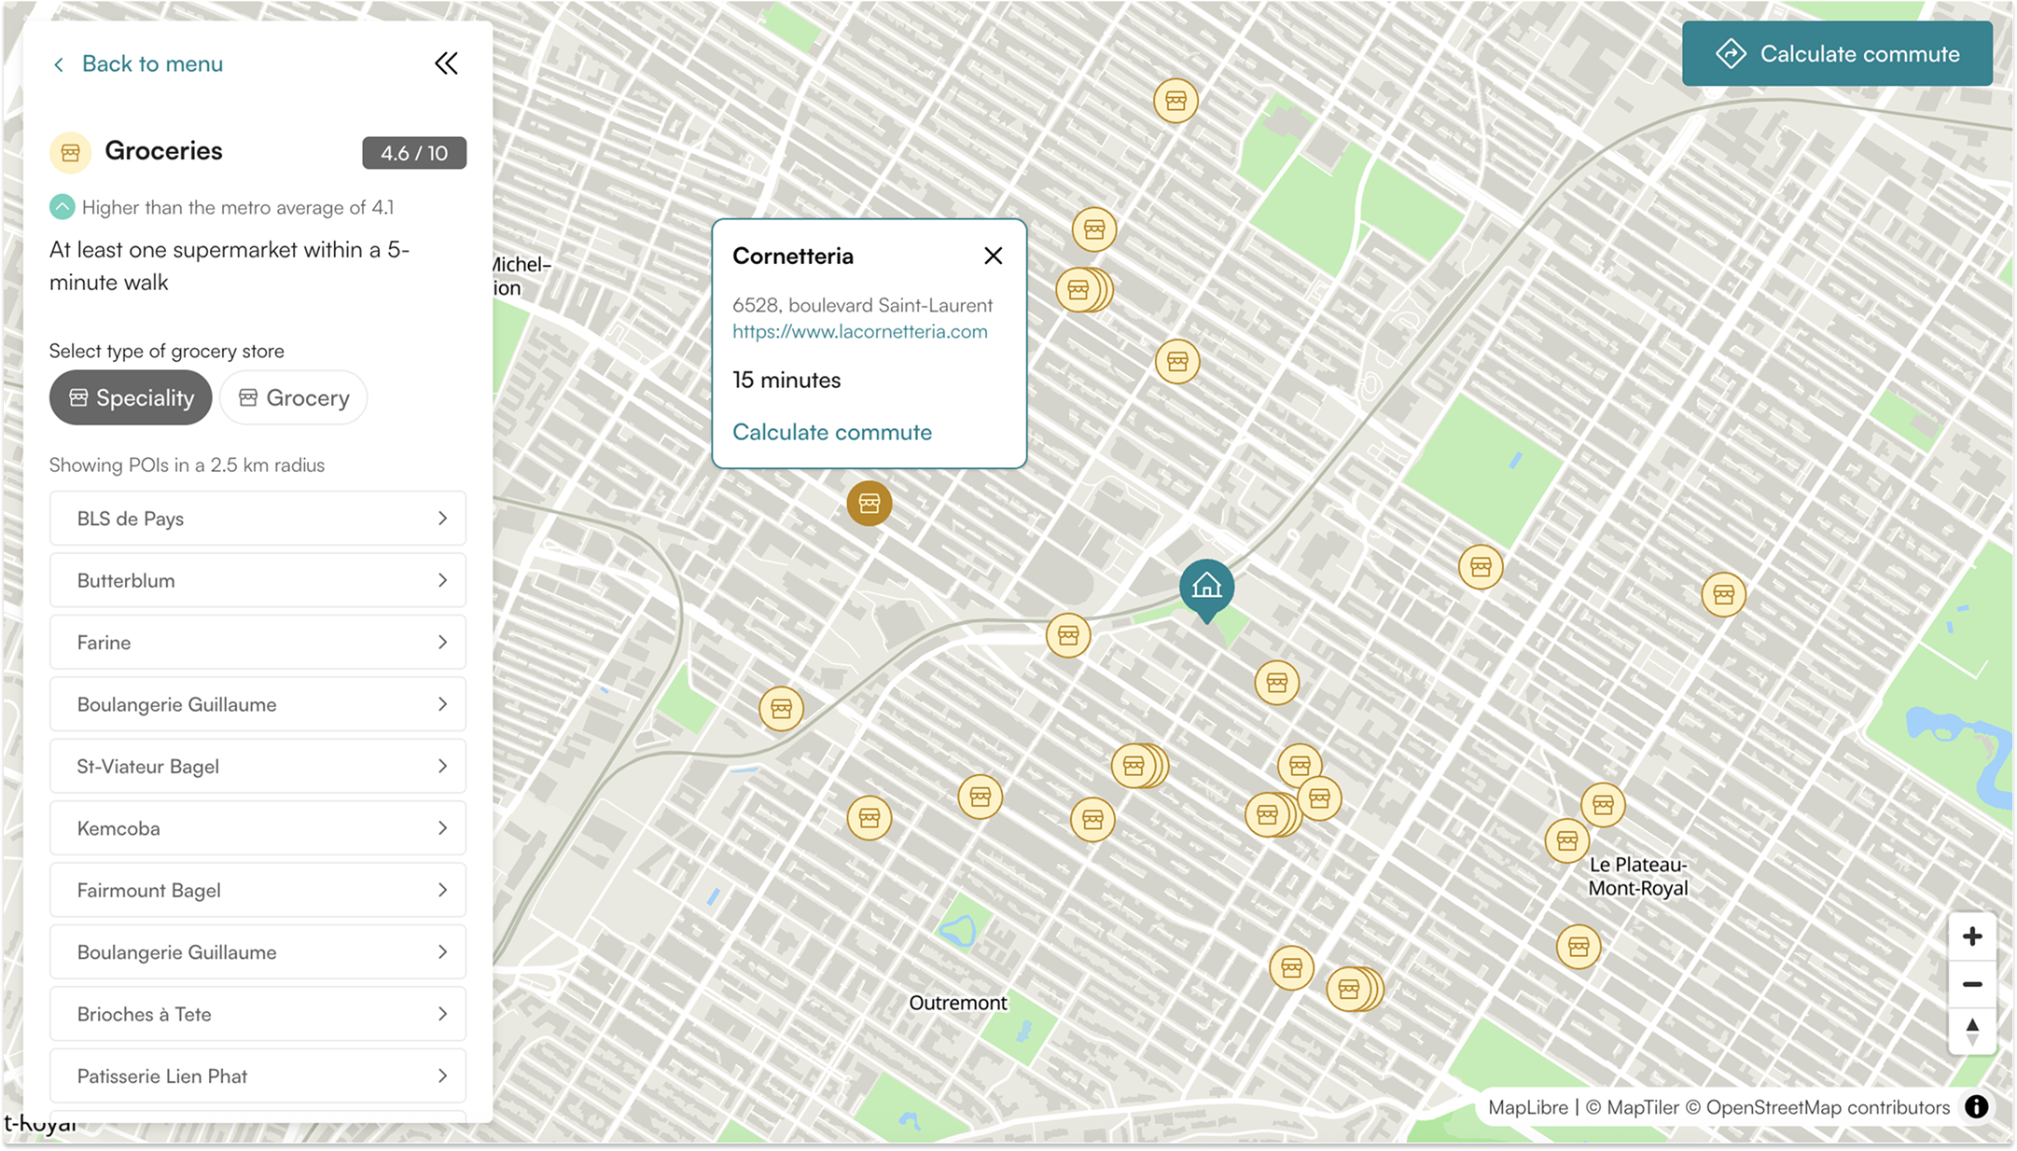Zoom out using the minus map control

pyautogui.click(x=1971, y=984)
